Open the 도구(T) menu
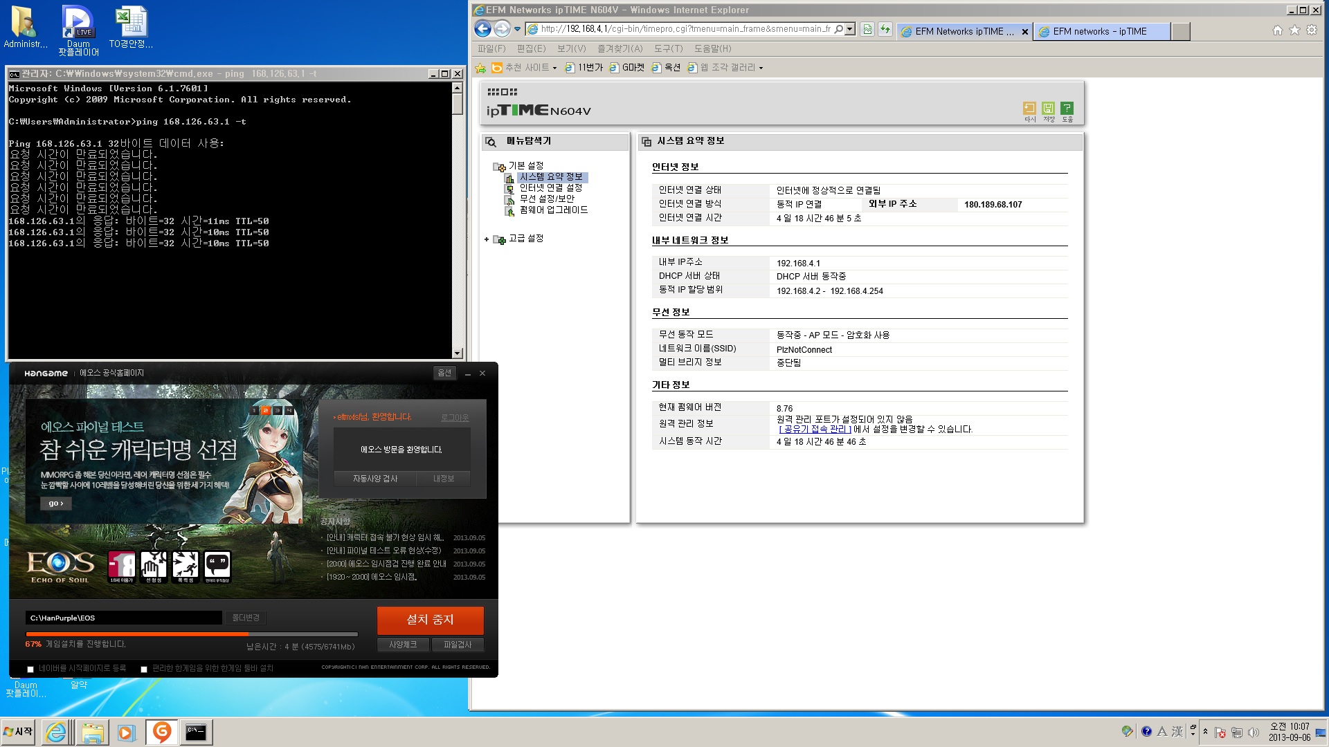Viewport: 1329px width, 747px height. [668, 48]
